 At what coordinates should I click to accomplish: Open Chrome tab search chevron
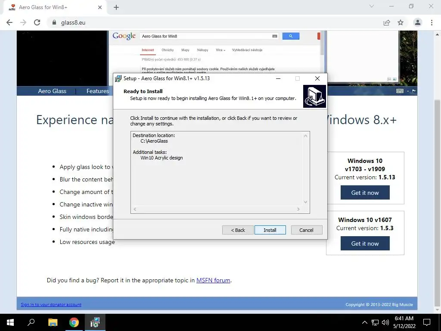pyautogui.click(x=372, y=6)
